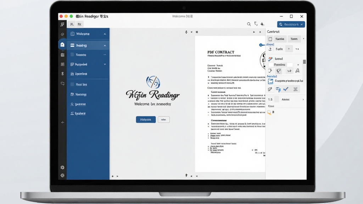Tick the checkbox under the Reading row
363x204 pixels.
(72, 55)
